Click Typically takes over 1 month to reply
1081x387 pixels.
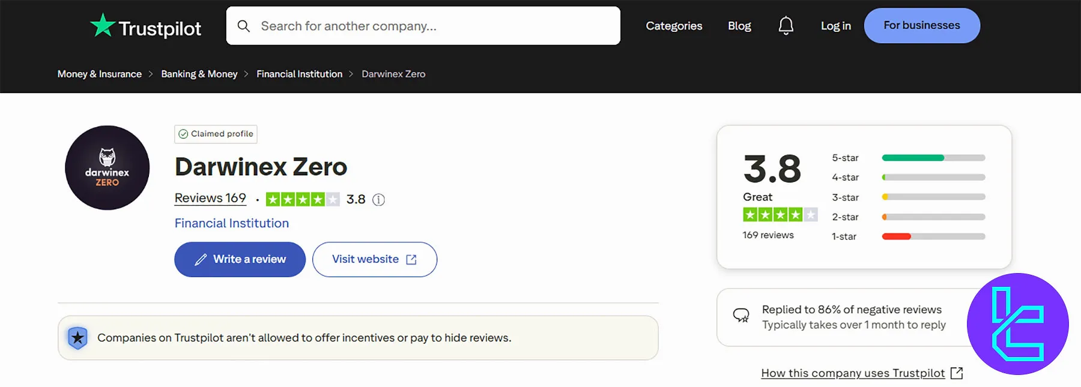click(854, 325)
